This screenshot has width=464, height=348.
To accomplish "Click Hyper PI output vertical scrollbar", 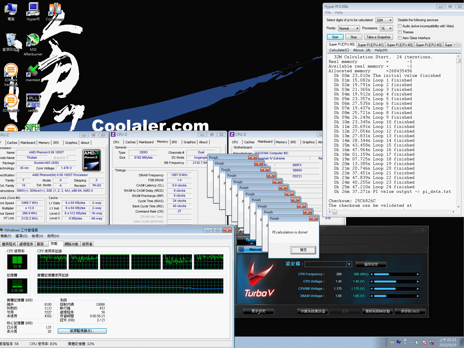I will (x=458, y=131).
